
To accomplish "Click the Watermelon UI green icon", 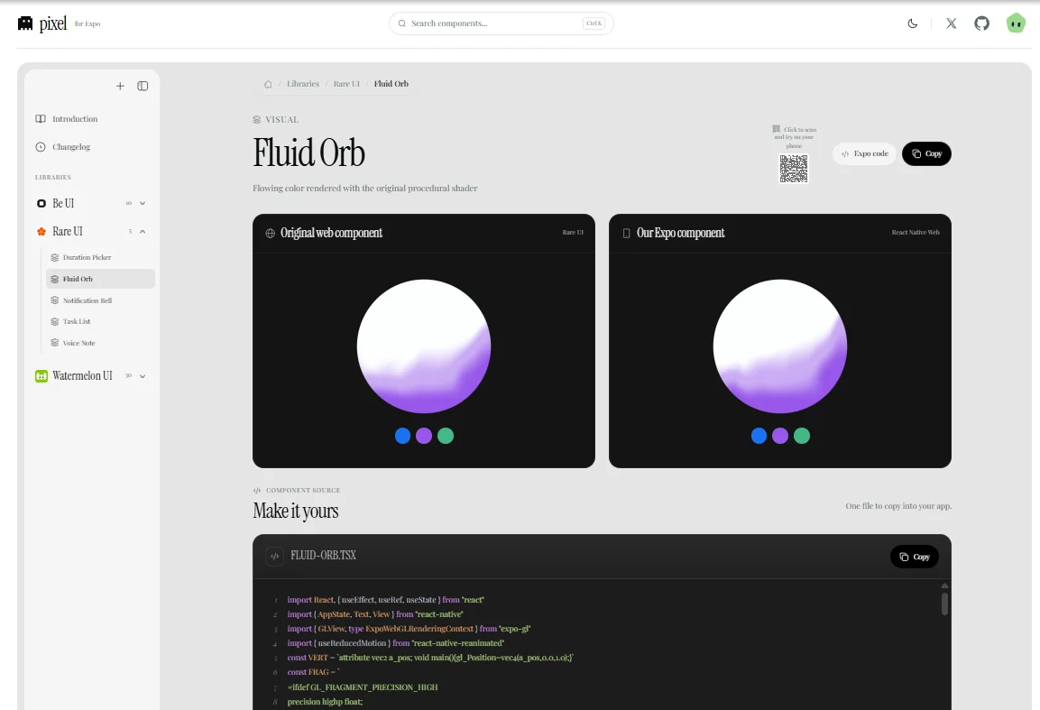I will [x=41, y=376].
